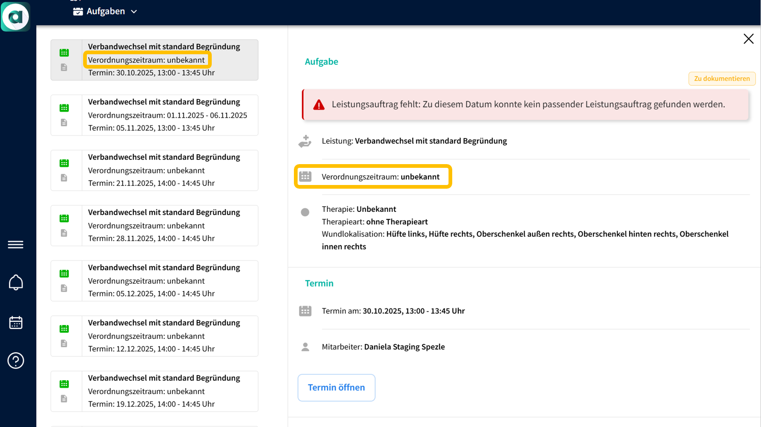Open the help question mark icon
This screenshot has height=427, width=761.
click(16, 360)
